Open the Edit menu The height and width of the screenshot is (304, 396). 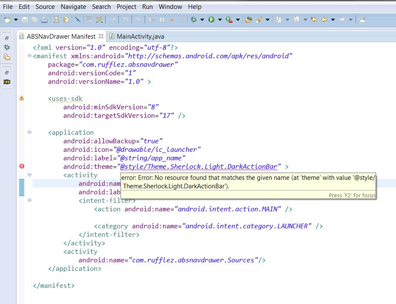point(24,6)
